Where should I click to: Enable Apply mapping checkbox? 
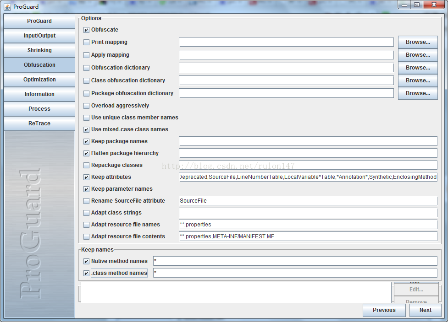(86, 55)
